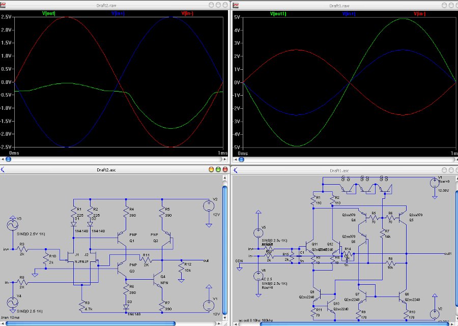Select the Q4 NPN transistor symbol

pos(158,280)
